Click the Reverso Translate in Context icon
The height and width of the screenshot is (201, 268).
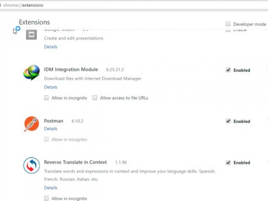(31, 165)
